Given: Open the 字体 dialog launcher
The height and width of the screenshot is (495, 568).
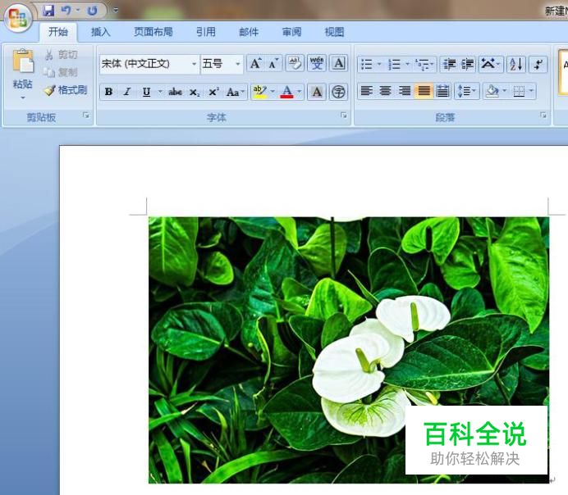Looking at the screenshot, I should [x=344, y=116].
